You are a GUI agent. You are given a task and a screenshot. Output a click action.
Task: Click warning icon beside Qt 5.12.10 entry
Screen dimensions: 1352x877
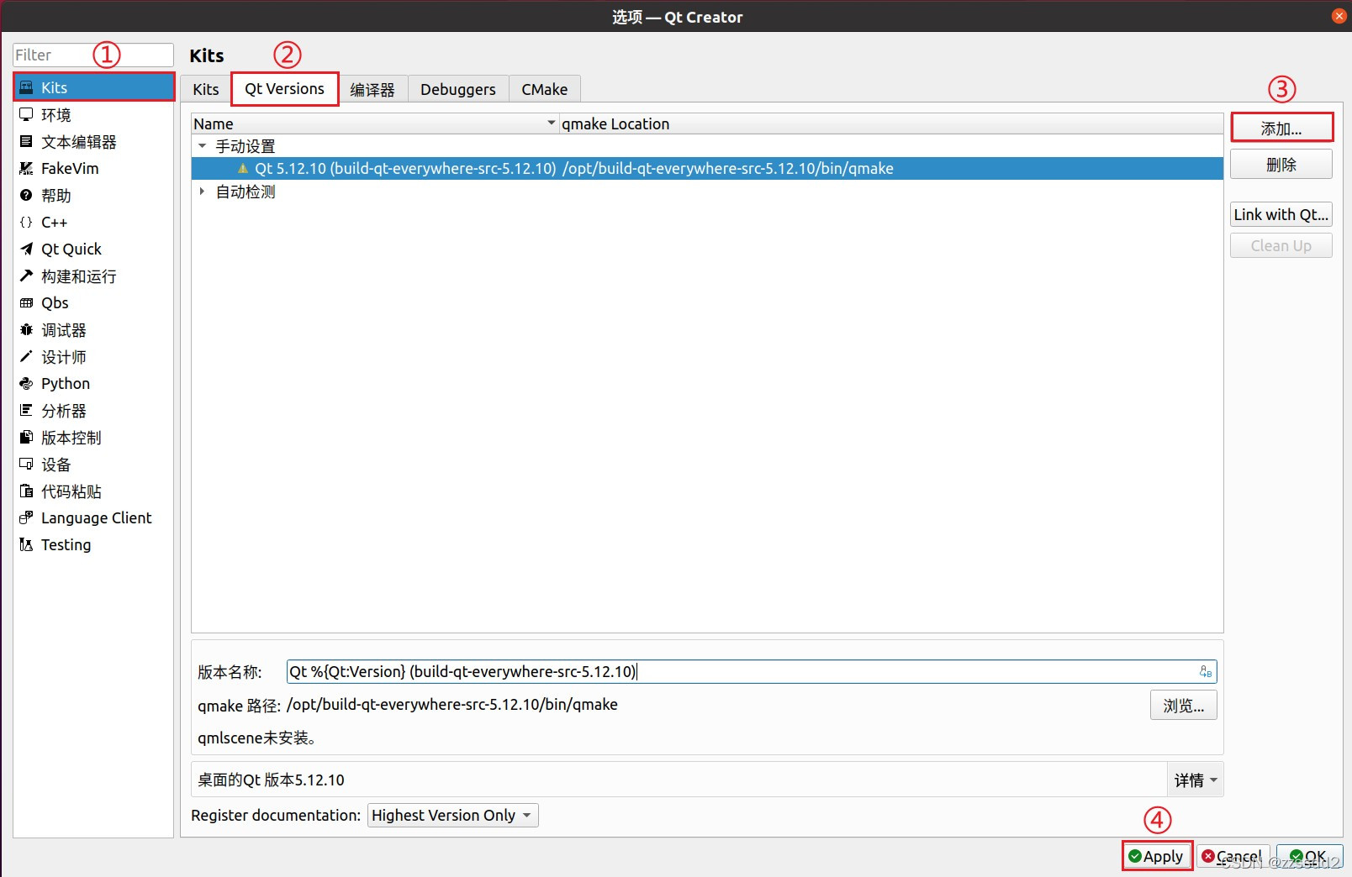243,168
